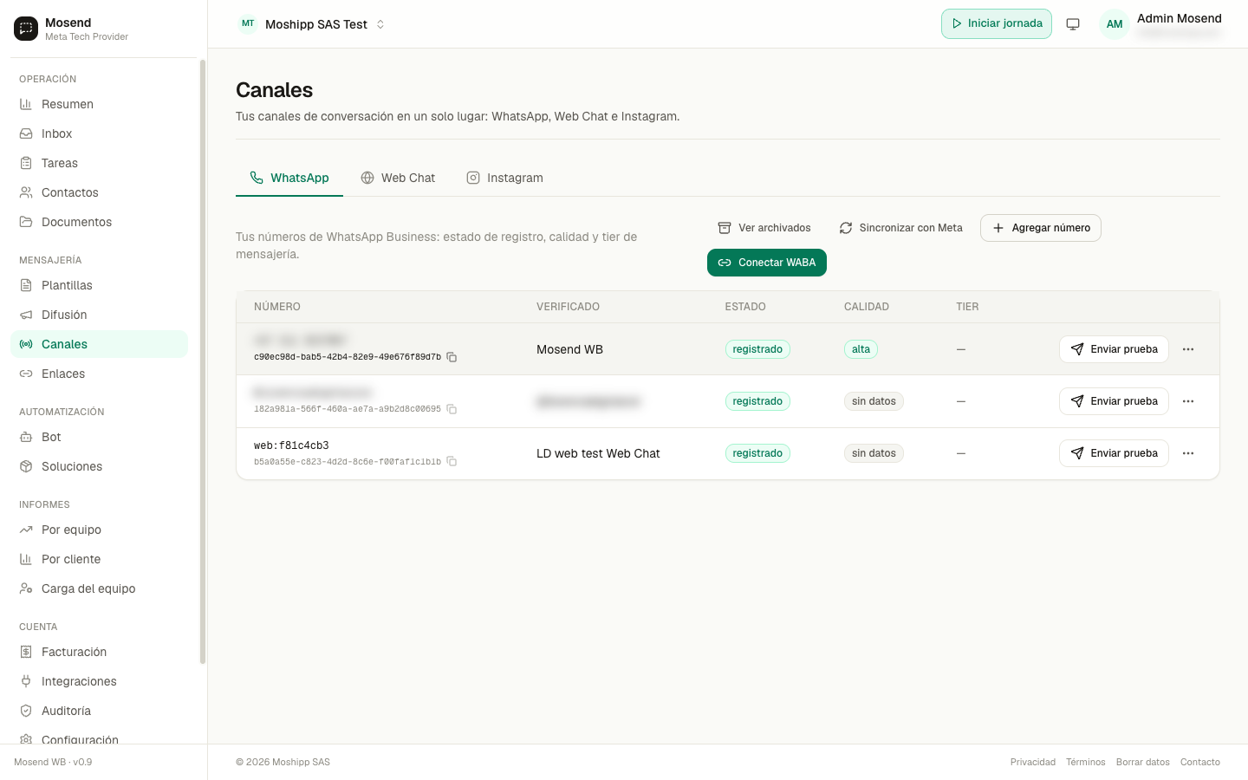Open Por cliente report
Image resolution: width=1248 pixels, height=780 pixels.
pyautogui.click(x=99, y=559)
